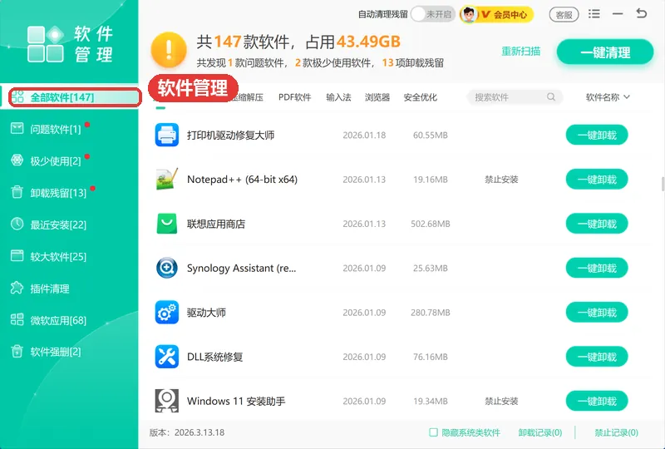Viewport: 665px width, 449px height.
Task: Uninstall Windows 11 安装助手 with 一键卸载
Action: 597,401
